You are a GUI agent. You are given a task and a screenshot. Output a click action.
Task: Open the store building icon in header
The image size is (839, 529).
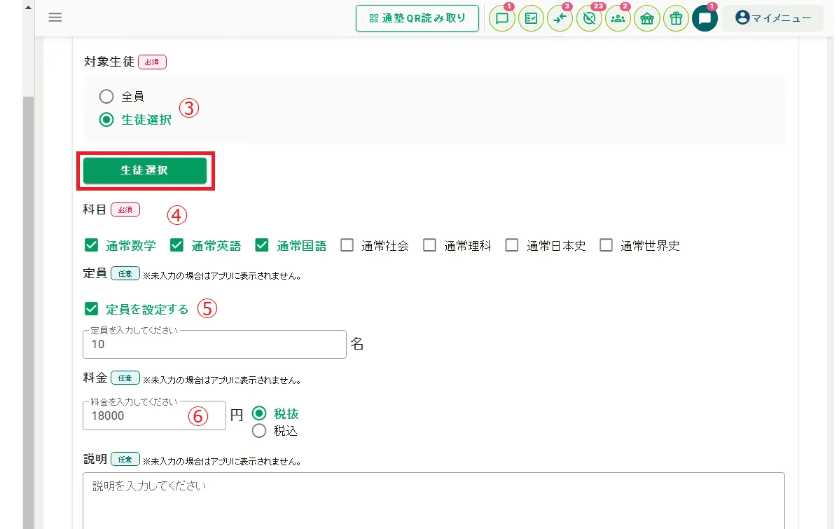click(647, 19)
